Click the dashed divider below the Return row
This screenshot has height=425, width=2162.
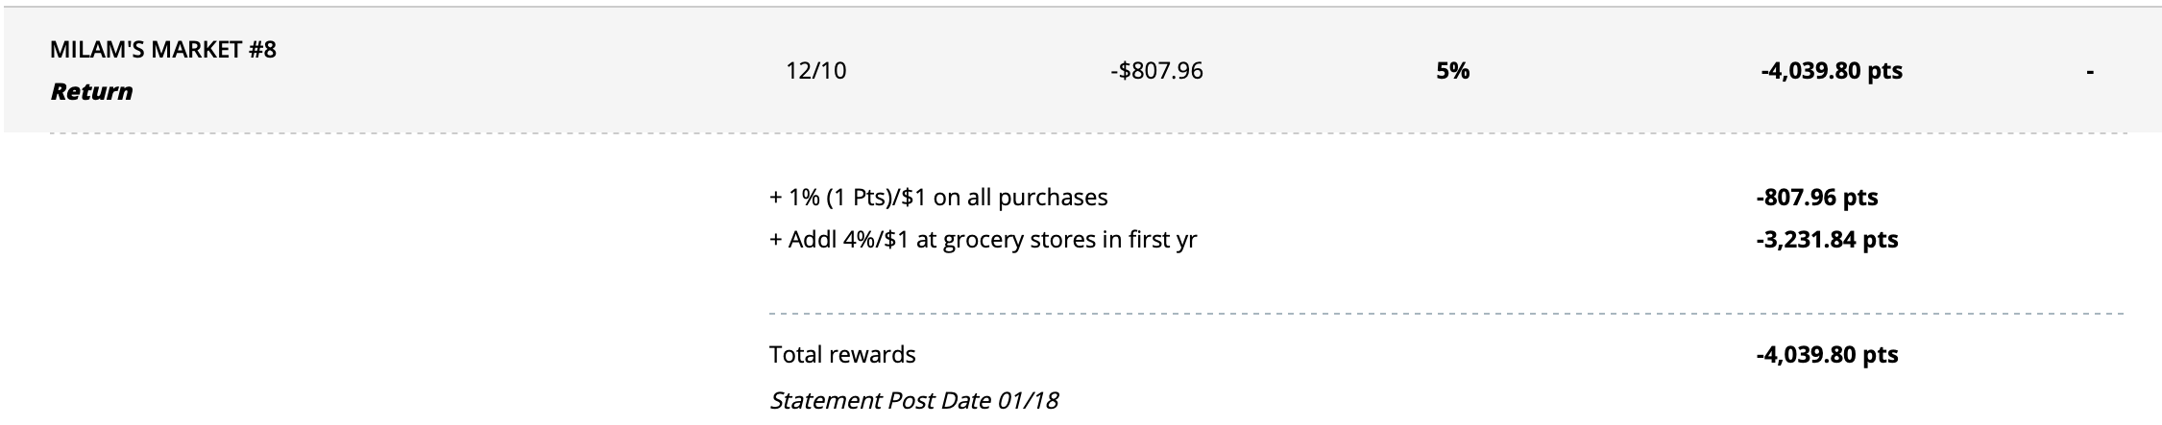click(x=1085, y=134)
